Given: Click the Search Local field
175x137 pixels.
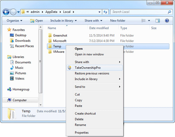Looking at the screenshot, I should point(141,12).
